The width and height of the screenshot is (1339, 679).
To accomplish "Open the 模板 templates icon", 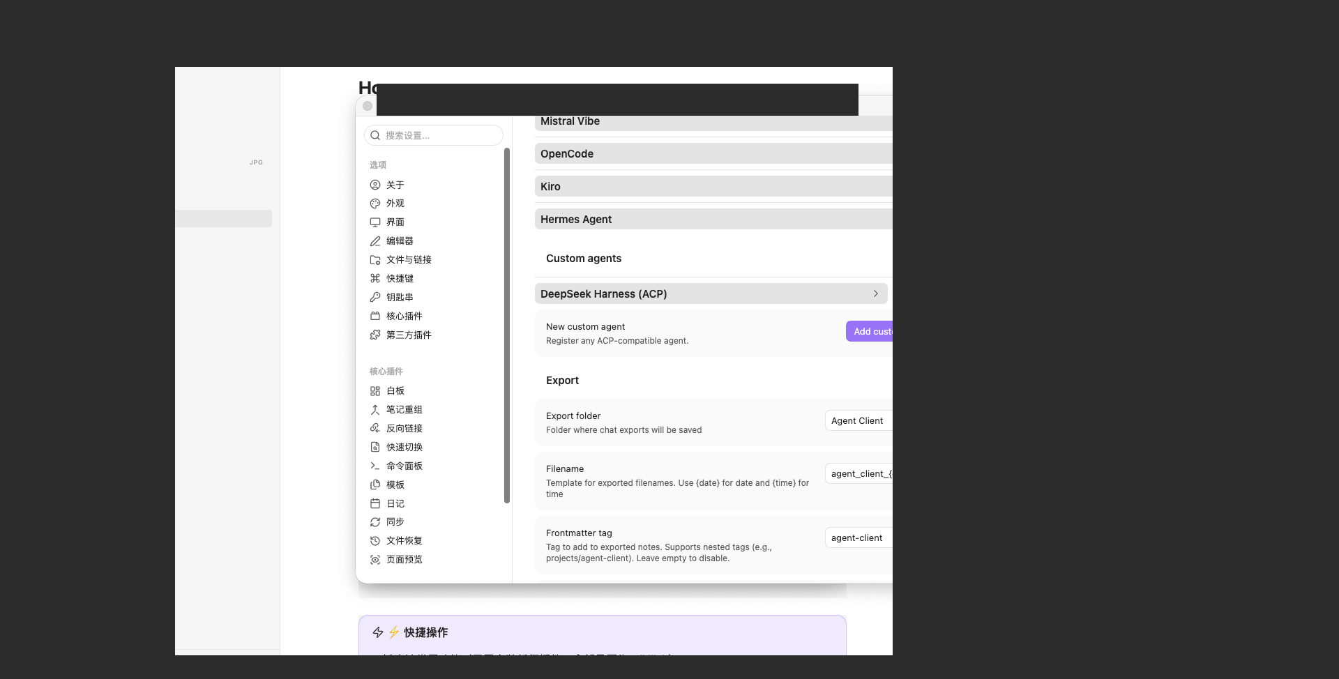I will pyautogui.click(x=375, y=485).
